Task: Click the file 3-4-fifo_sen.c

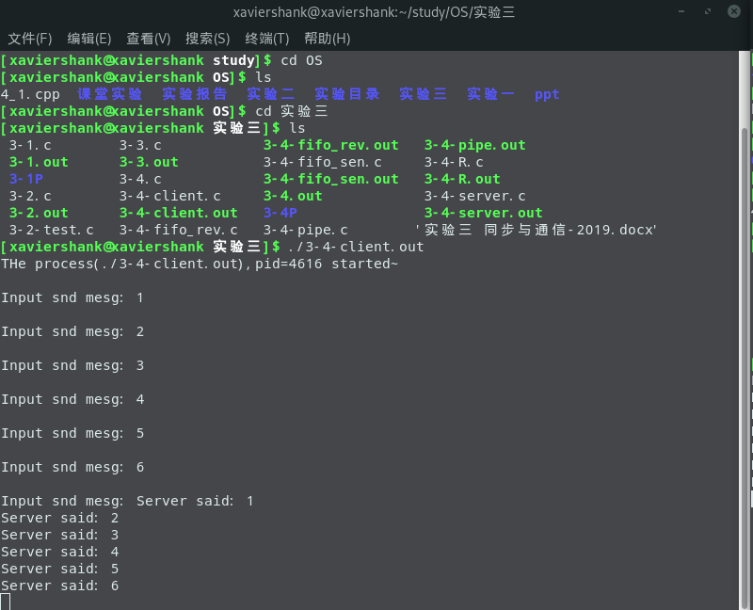Action: point(323,162)
